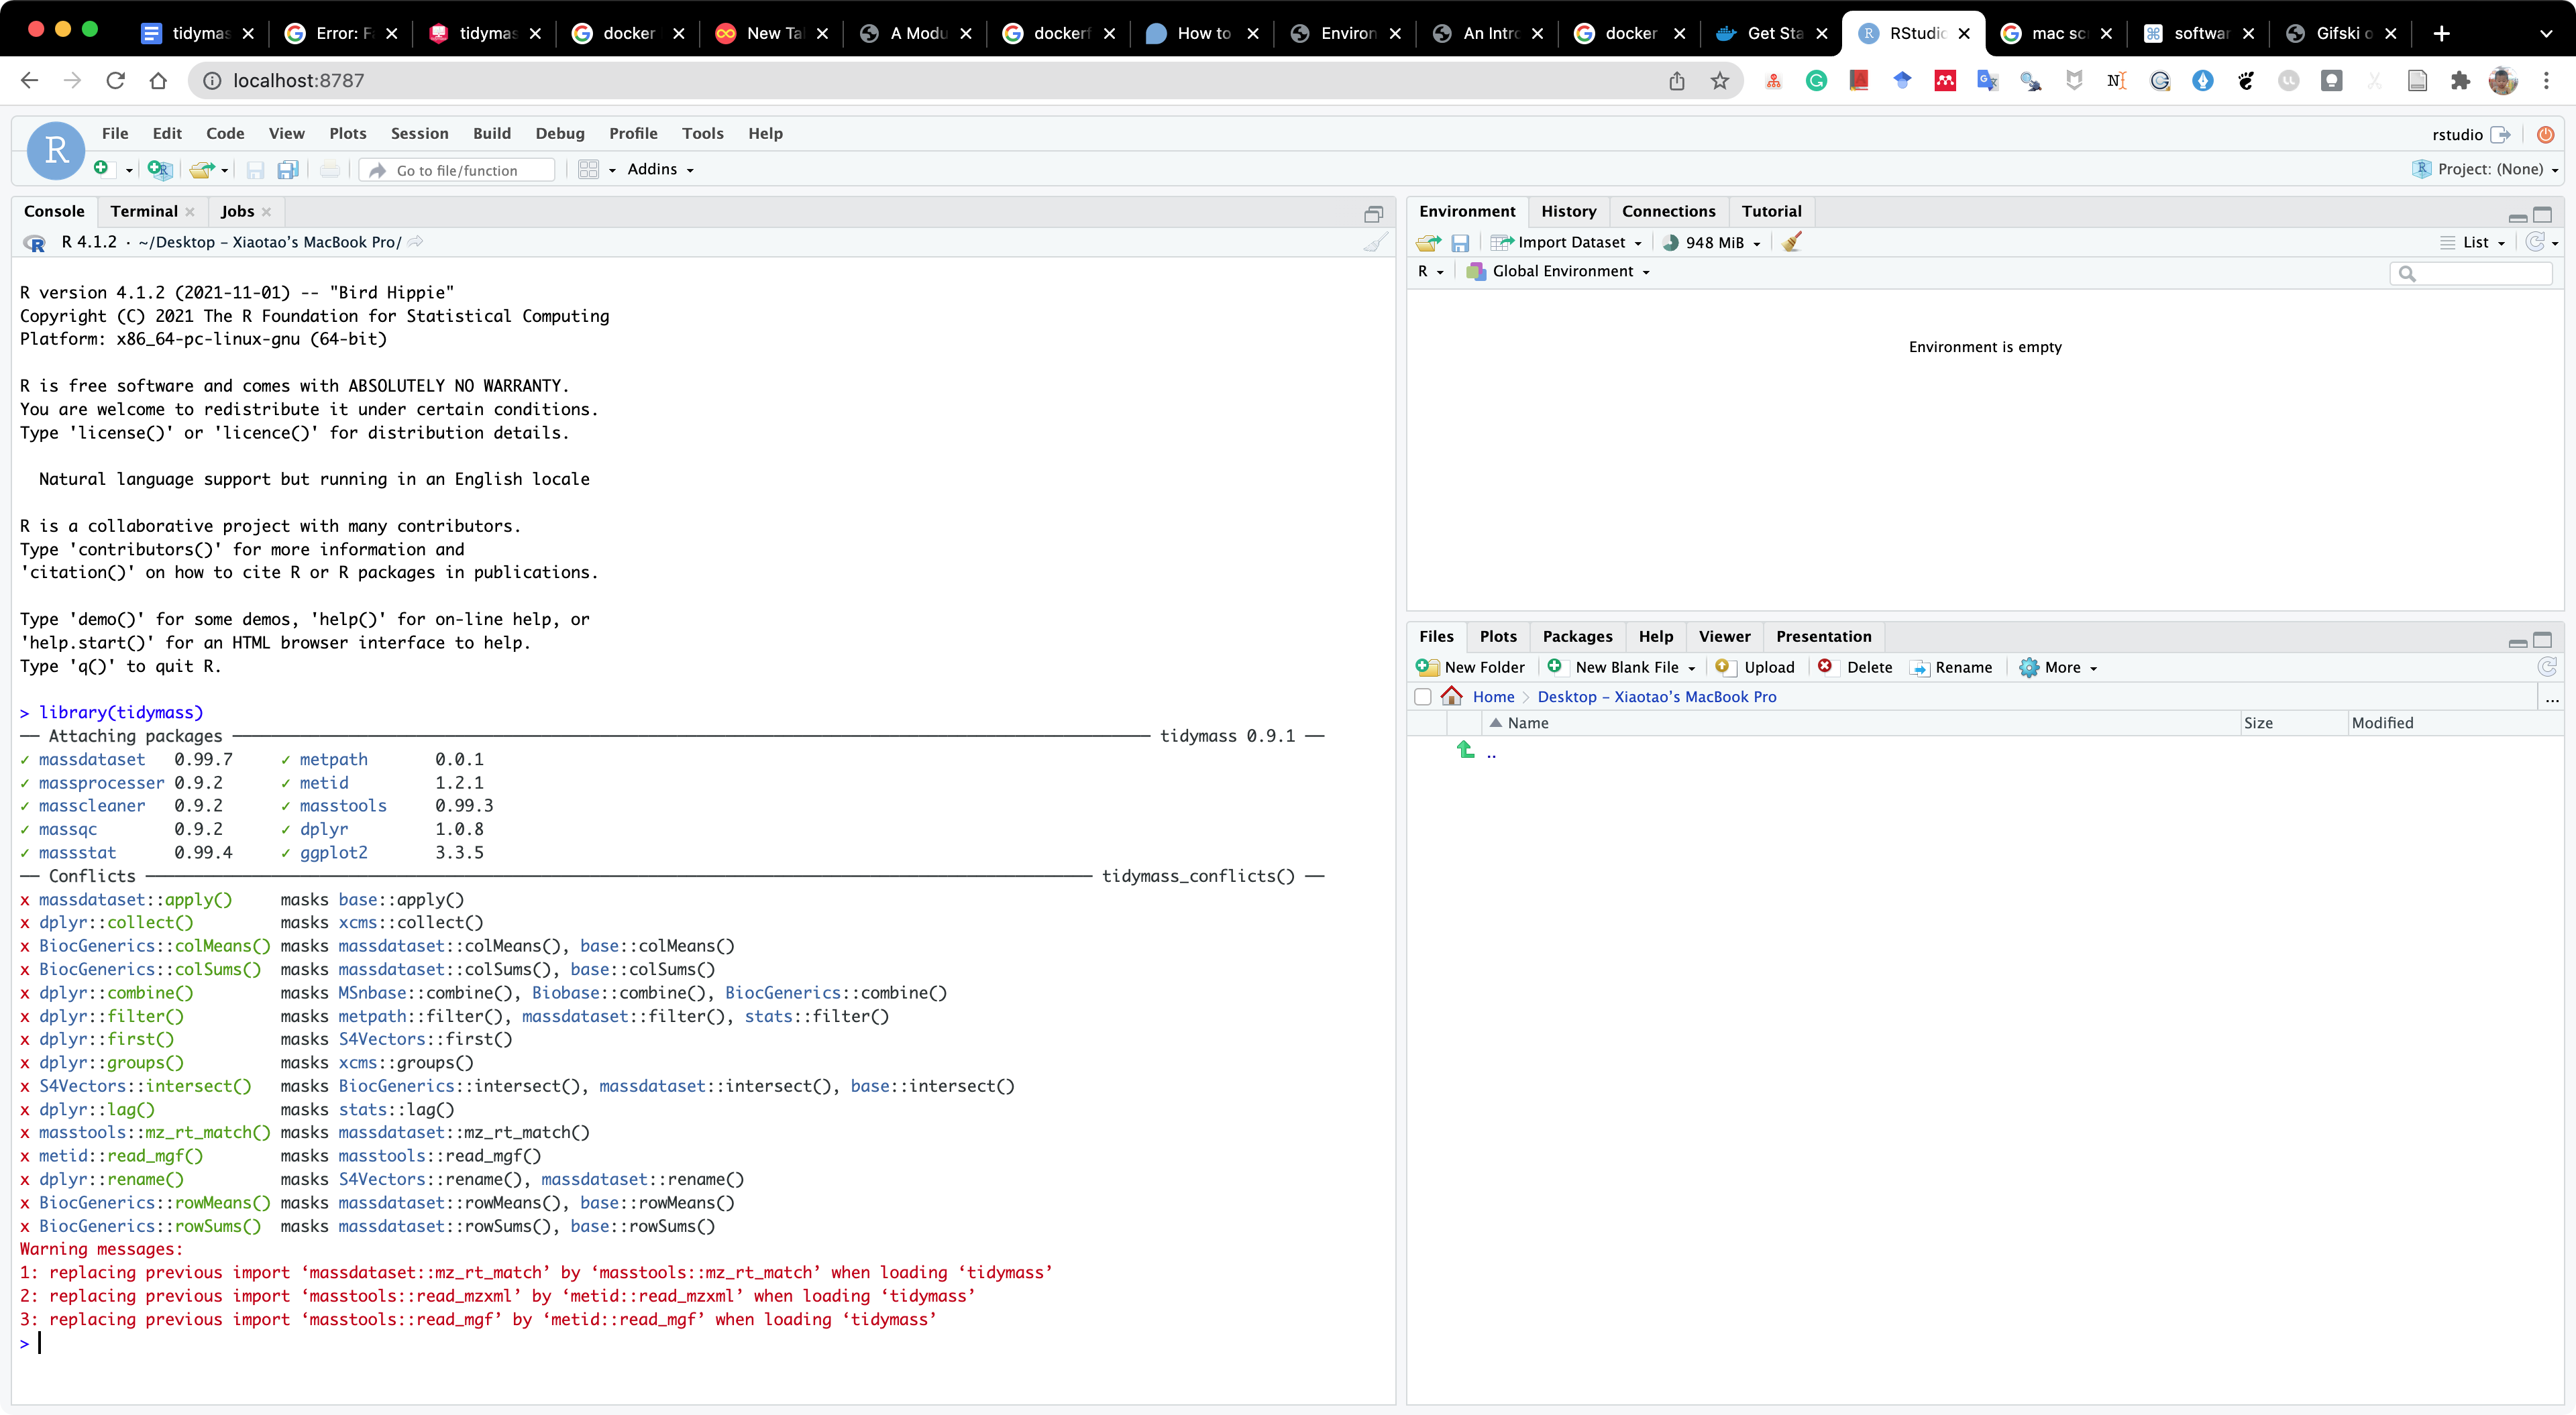This screenshot has width=2576, height=1415.
Task: Reload the browser page
Action: (x=116, y=80)
